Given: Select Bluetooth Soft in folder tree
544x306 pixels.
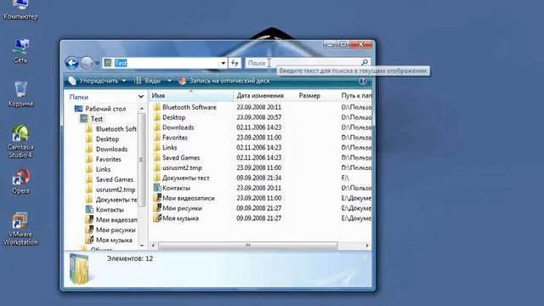Looking at the screenshot, I should click(111, 129).
